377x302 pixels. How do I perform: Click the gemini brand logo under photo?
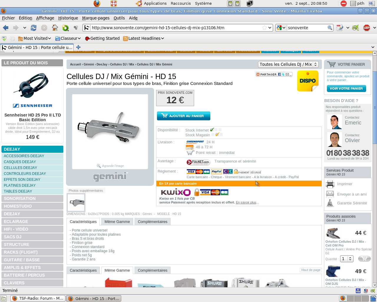[x=110, y=176]
